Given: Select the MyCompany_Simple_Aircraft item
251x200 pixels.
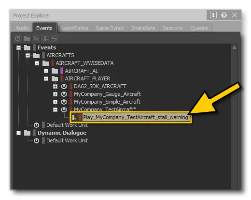Looking at the screenshot, I should pyautogui.click(x=107, y=102).
